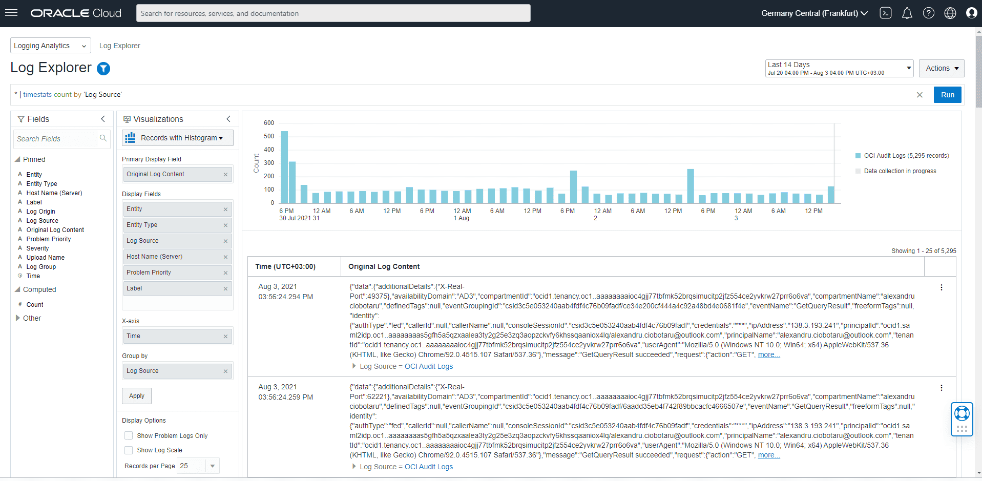Clear the query with the X icon
Screen dimensions: 982x481
click(x=920, y=95)
